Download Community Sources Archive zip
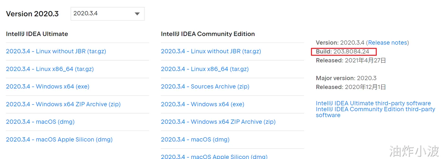 pyautogui.click(x=205, y=87)
